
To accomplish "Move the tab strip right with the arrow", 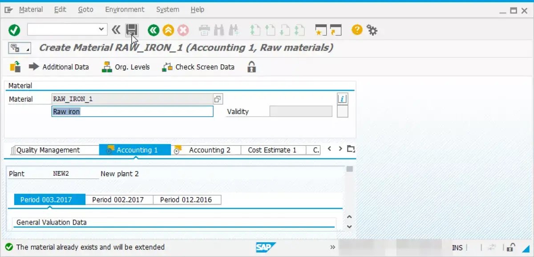I will 340,149.
